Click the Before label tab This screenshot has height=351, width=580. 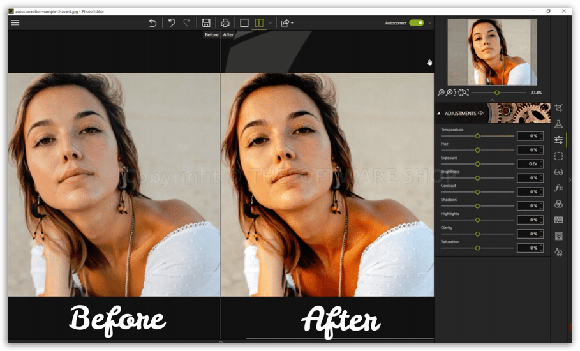[x=212, y=34]
